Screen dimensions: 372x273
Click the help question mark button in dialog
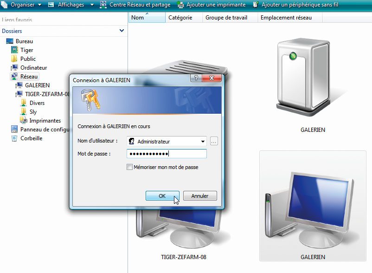coord(196,79)
